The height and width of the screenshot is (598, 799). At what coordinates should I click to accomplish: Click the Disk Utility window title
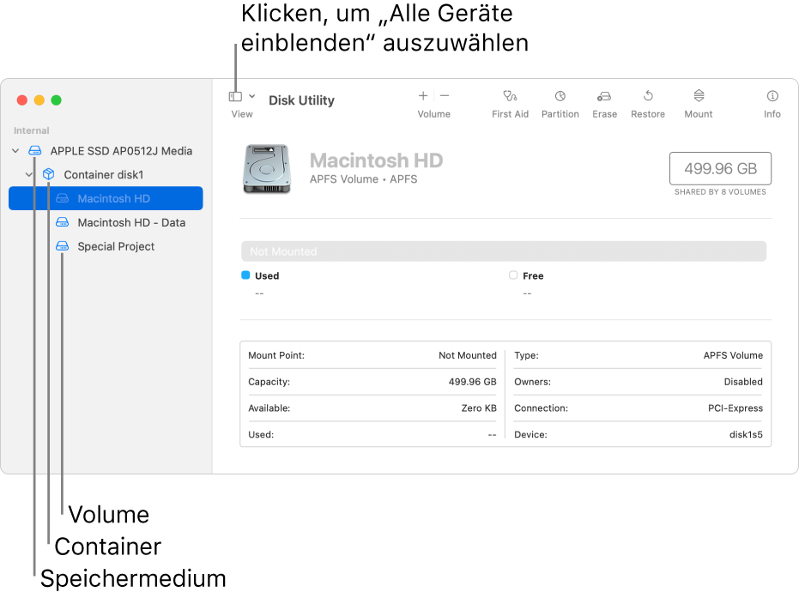[302, 100]
